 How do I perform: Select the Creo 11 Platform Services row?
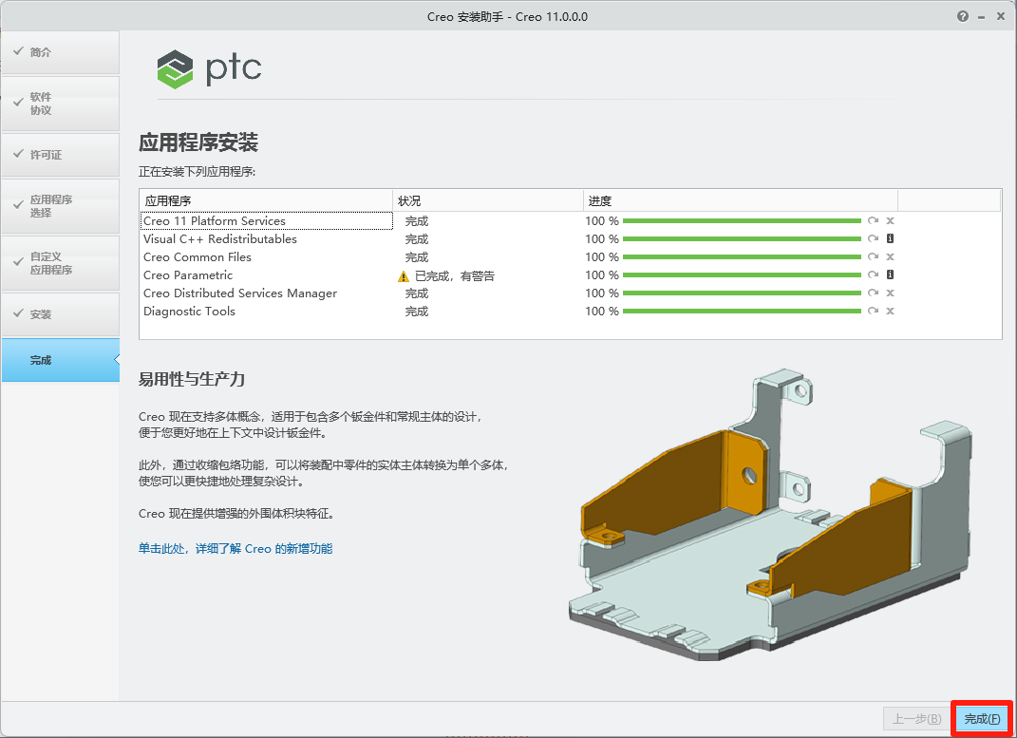point(266,220)
